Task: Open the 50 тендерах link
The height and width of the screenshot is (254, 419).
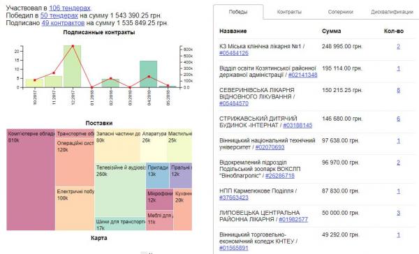Action: [59, 15]
